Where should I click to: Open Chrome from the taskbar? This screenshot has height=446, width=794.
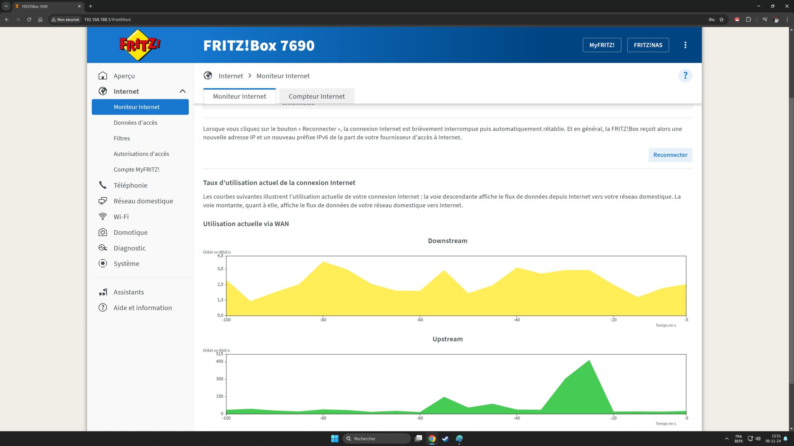point(432,438)
